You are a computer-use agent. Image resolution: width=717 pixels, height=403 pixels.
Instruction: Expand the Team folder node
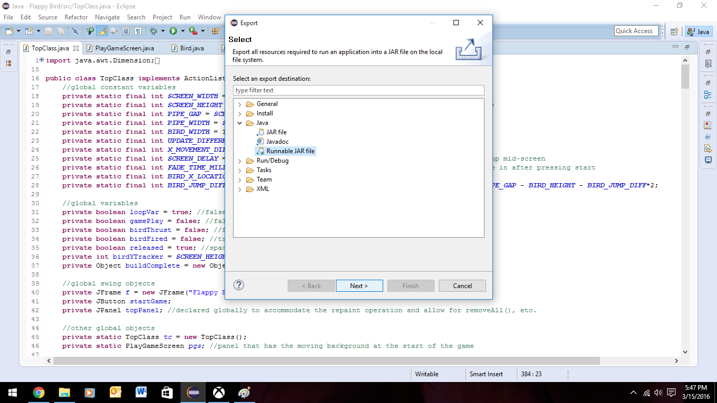pos(240,179)
